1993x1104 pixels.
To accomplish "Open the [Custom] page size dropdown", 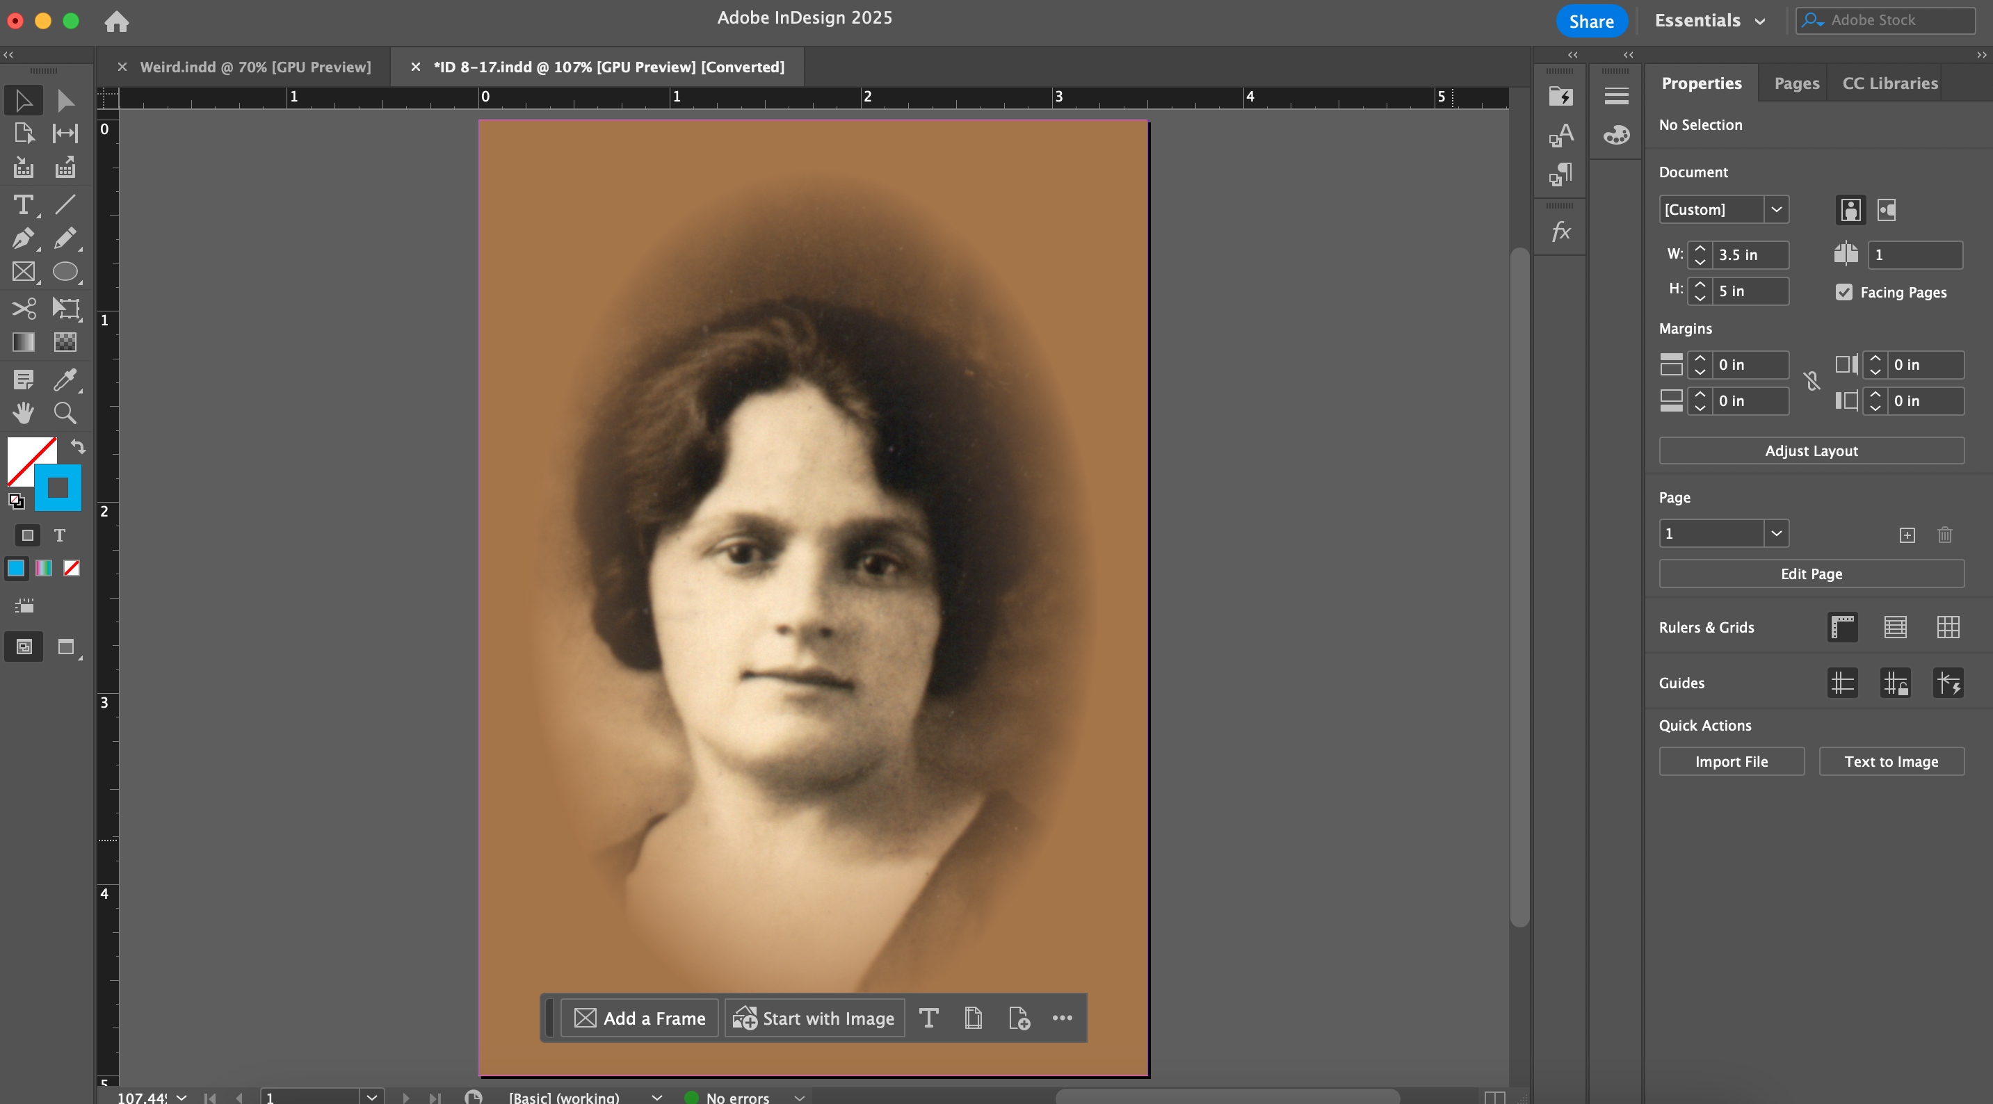I will coord(1776,210).
